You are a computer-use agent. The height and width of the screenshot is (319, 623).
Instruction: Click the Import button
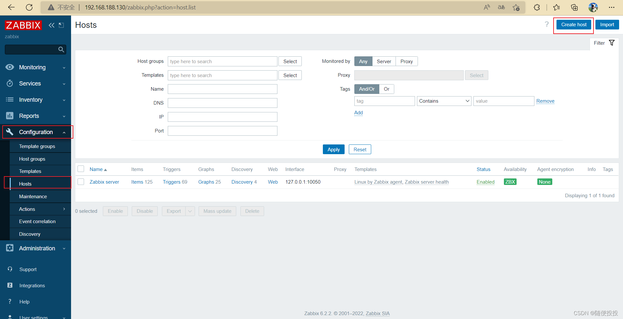[x=607, y=25]
